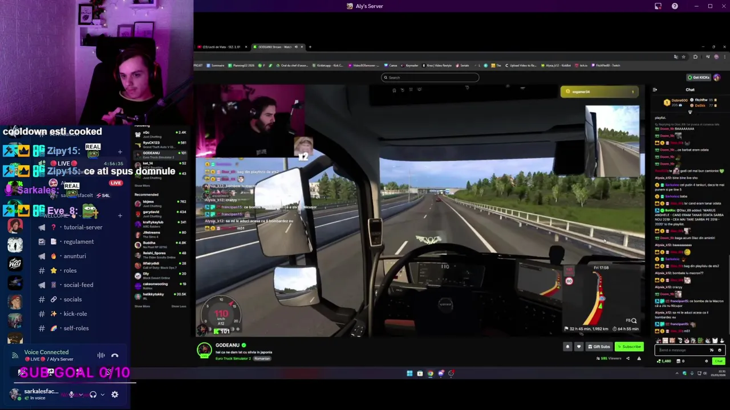Click the 101 Viewers count
Screen dimensions: 730x410
tap(609, 358)
